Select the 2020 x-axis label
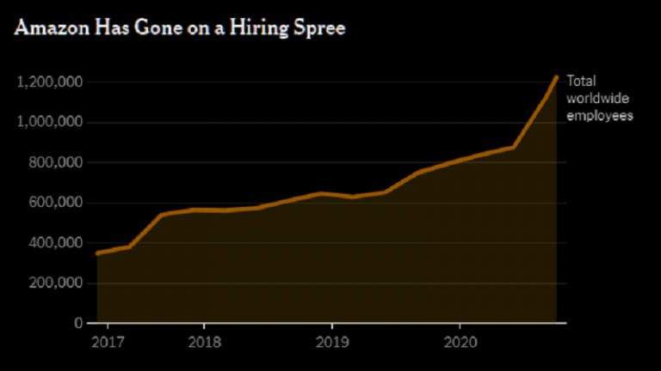Viewport: 661px width, 371px height. click(x=459, y=342)
